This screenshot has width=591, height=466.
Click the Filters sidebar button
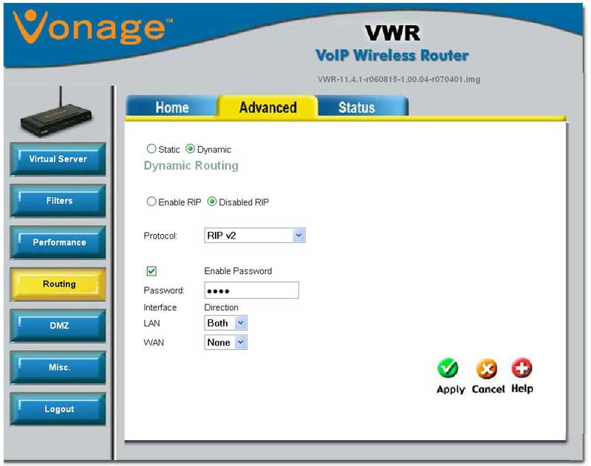[58, 201]
